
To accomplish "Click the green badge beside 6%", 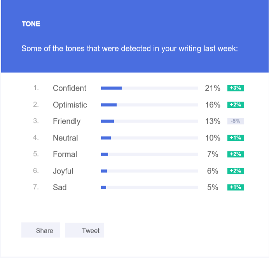I will tap(236, 171).
